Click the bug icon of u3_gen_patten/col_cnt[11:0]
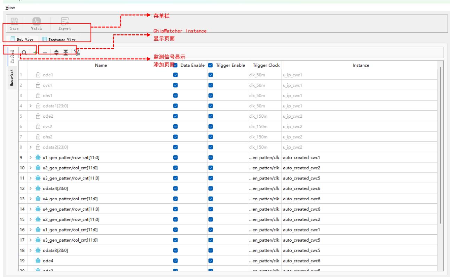The width and height of the screenshot is (450, 277). [38, 240]
